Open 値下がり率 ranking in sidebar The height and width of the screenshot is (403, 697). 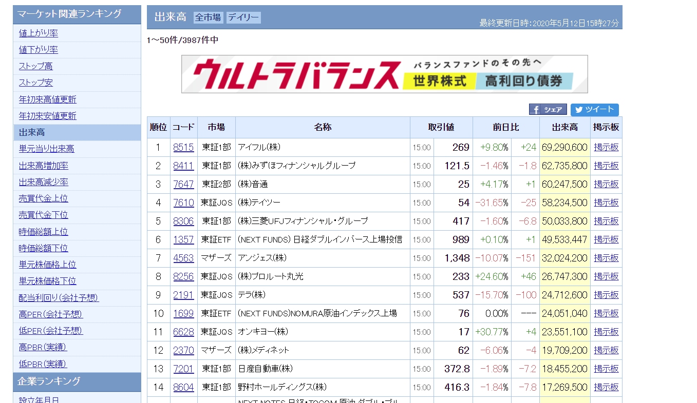click(x=39, y=50)
